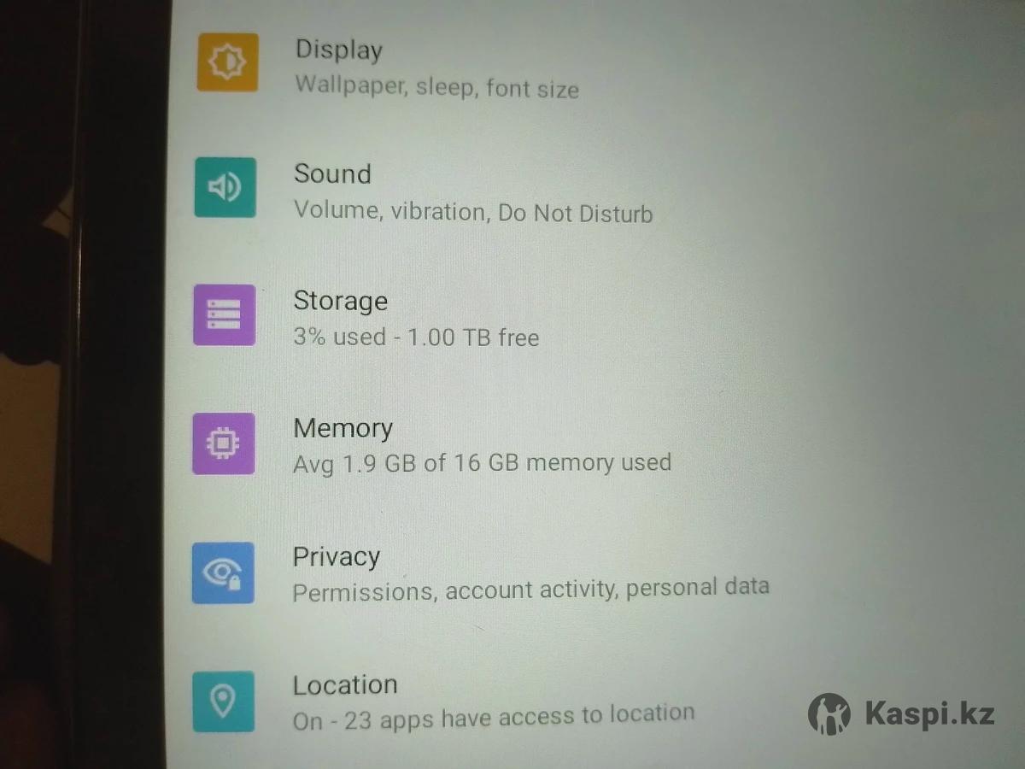Select 'Volume, vibration, Do Not Disturb' subtitle
This screenshot has width=1025, height=769.
473,212
